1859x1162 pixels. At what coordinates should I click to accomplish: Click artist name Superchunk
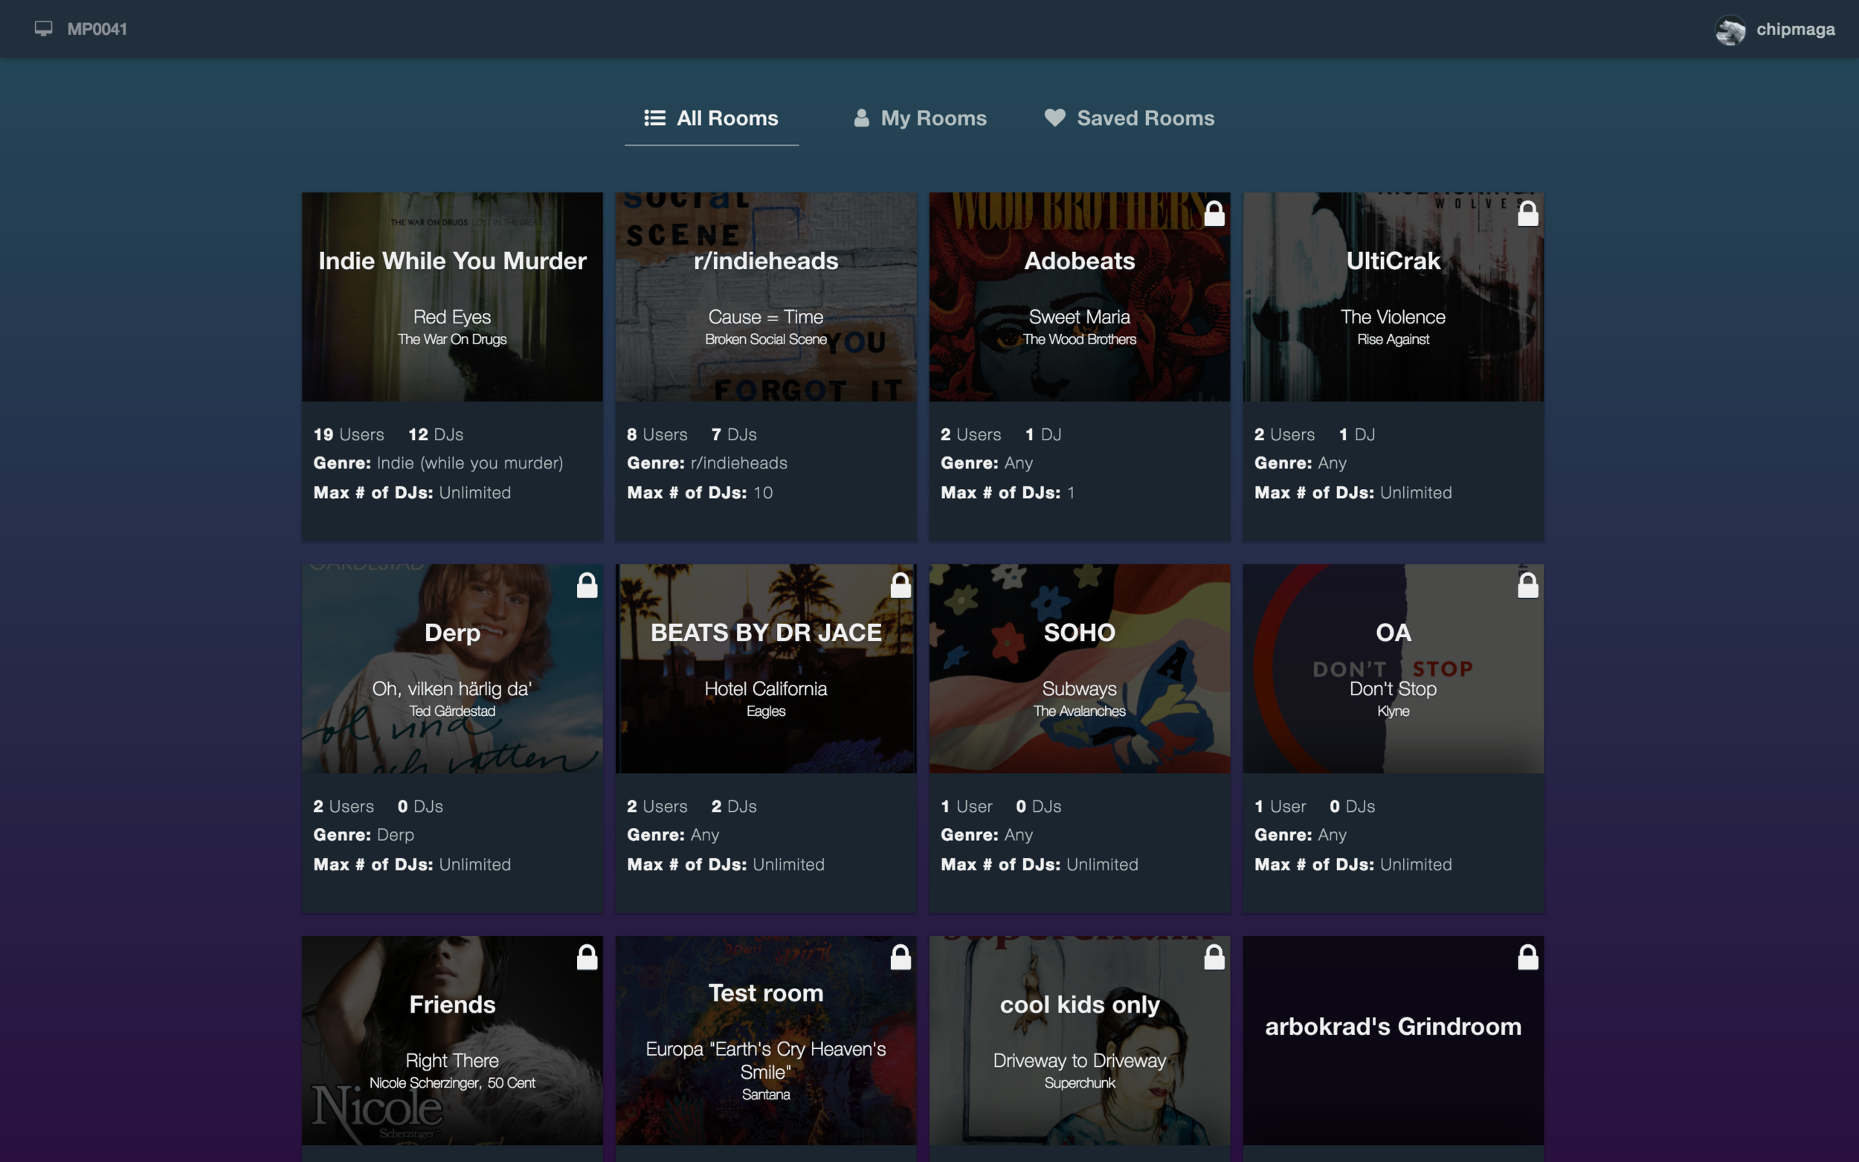1079,1083
